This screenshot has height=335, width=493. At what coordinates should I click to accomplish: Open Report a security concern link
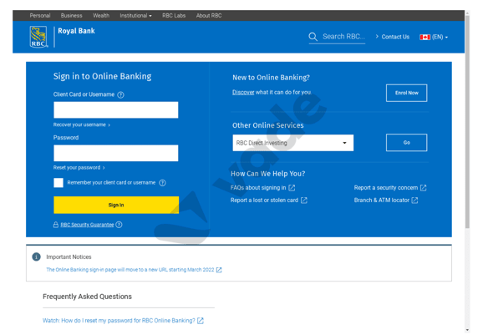(386, 188)
